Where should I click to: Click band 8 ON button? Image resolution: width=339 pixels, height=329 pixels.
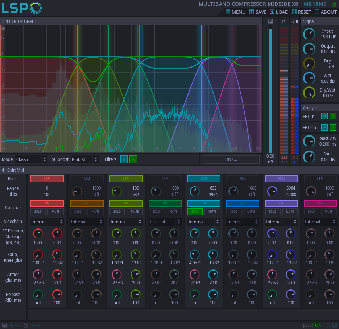pyautogui.click(x=320, y=203)
